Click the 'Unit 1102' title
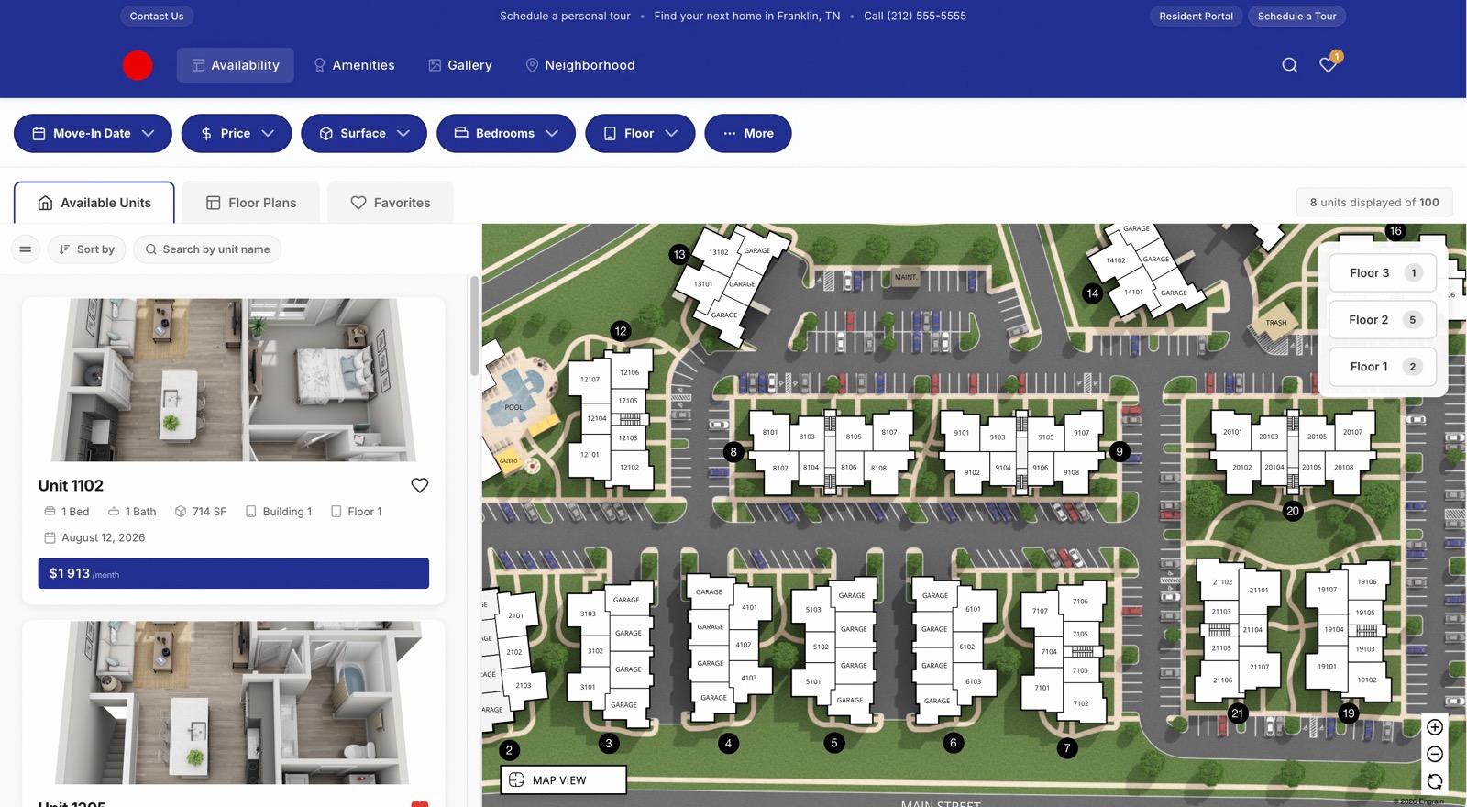The width and height of the screenshot is (1467, 807). point(71,485)
